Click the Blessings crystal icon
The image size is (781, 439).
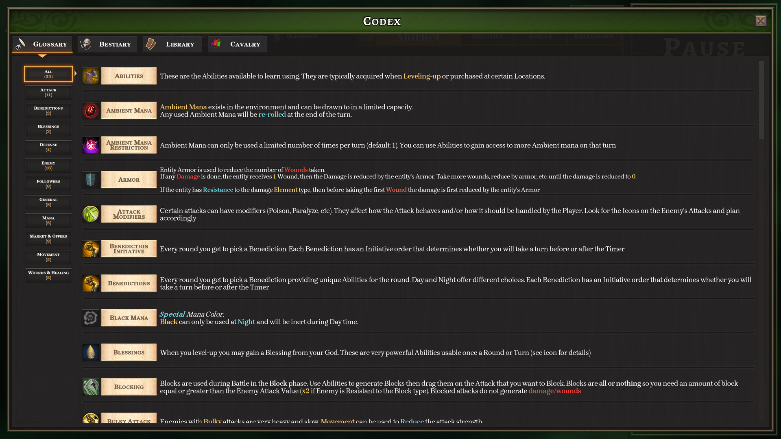(x=90, y=352)
